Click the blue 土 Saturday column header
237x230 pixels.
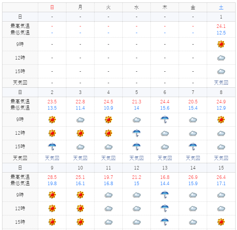pyautogui.click(x=221, y=7)
